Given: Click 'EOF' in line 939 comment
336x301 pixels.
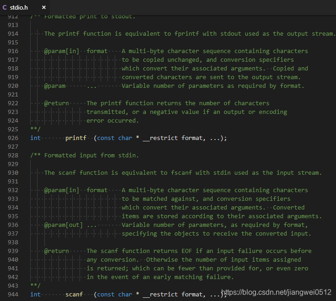Looking at the screenshot, I should (187, 251).
